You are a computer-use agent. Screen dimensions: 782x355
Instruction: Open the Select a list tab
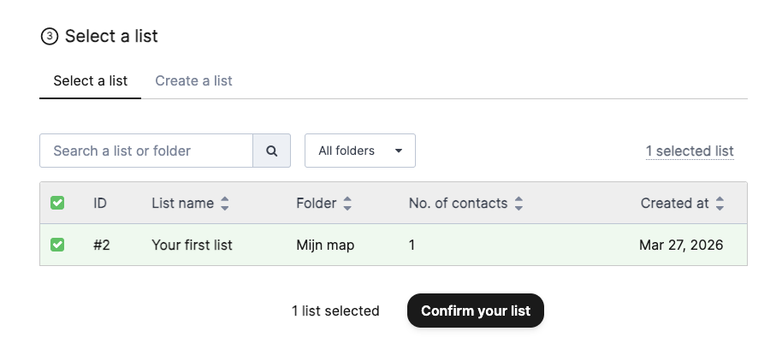pos(90,81)
